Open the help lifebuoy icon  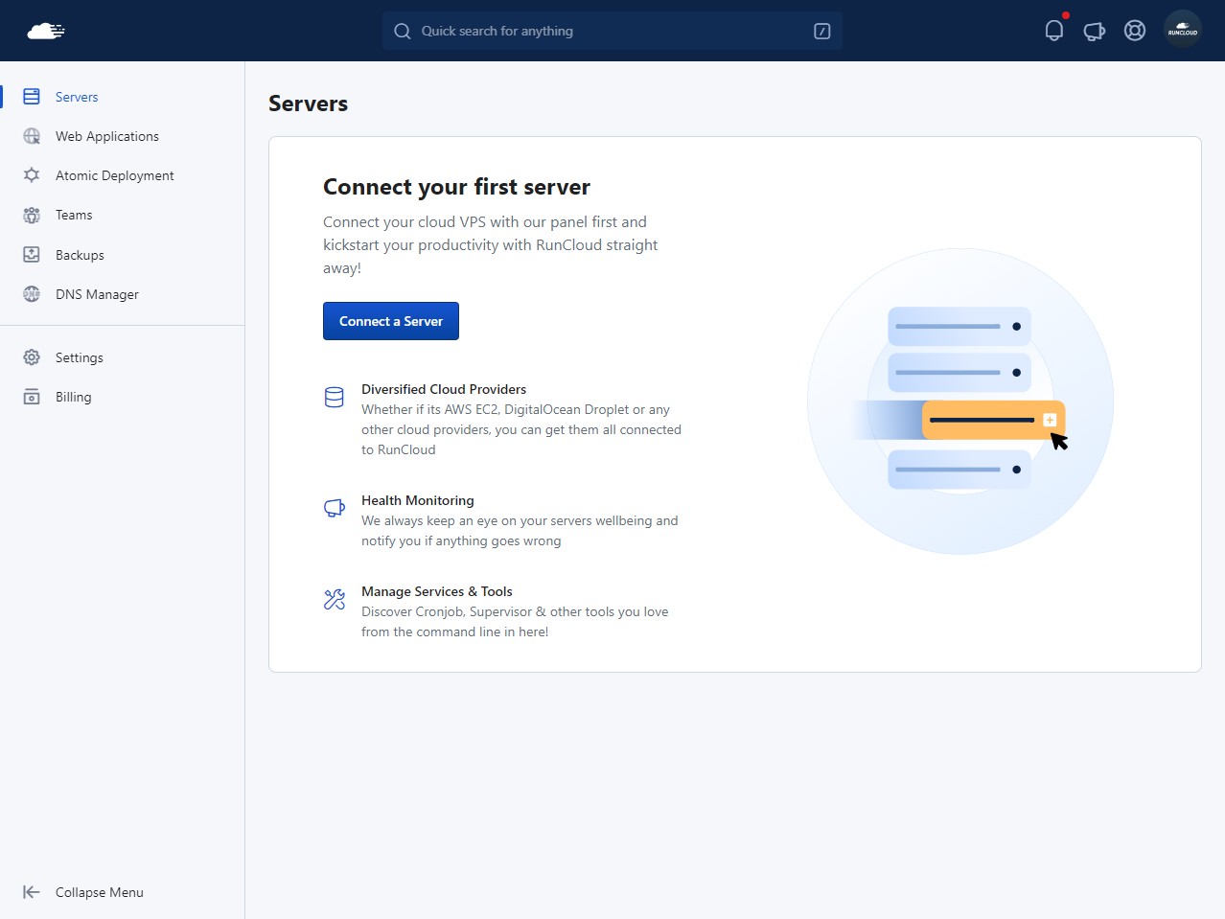tap(1134, 31)
